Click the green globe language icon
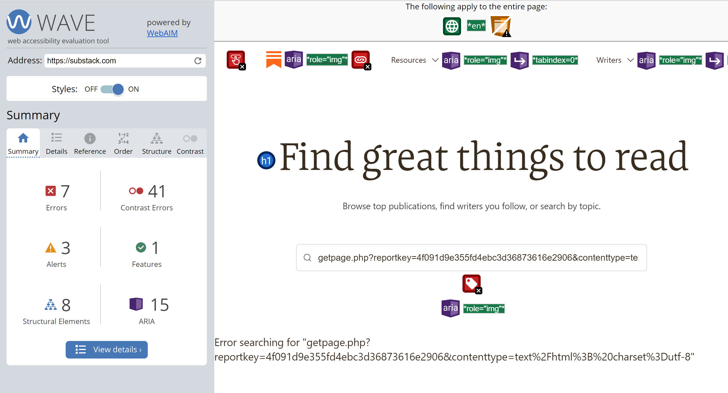The image size is (728, 393). (x=452, y=26)
